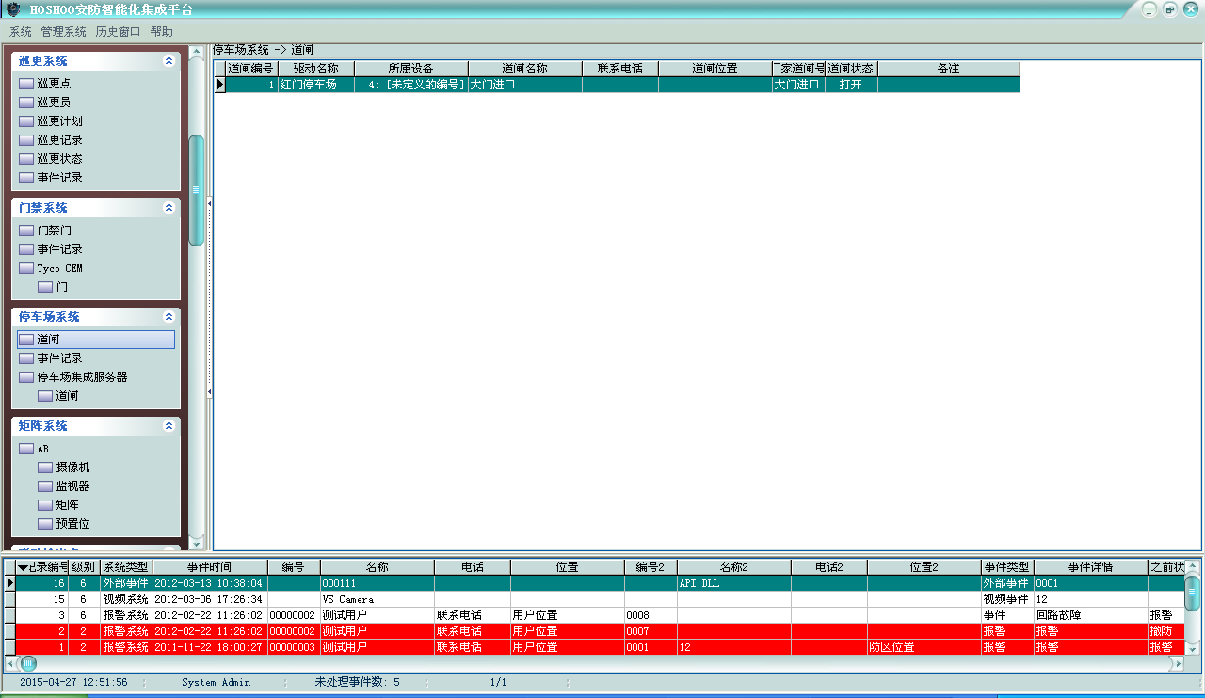Click the sidebar vertical scrollbar down arrow
The image size is (1205, 698).
tap(196, 543)
